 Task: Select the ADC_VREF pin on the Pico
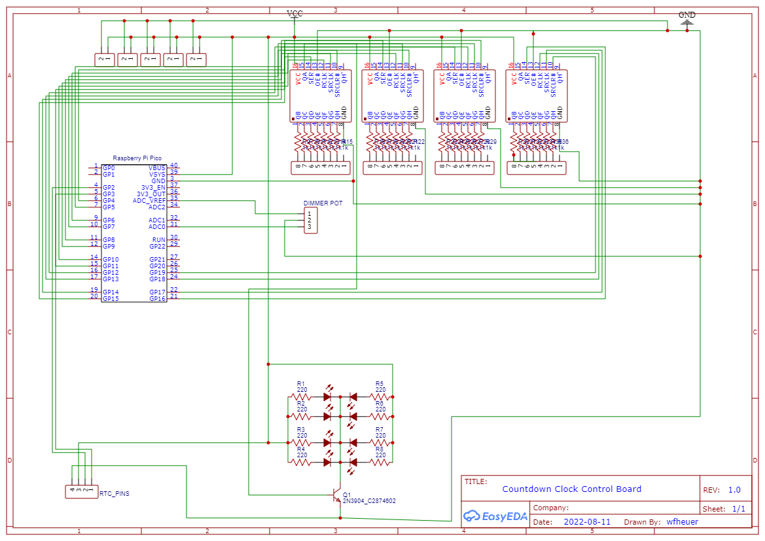(150, 201)
